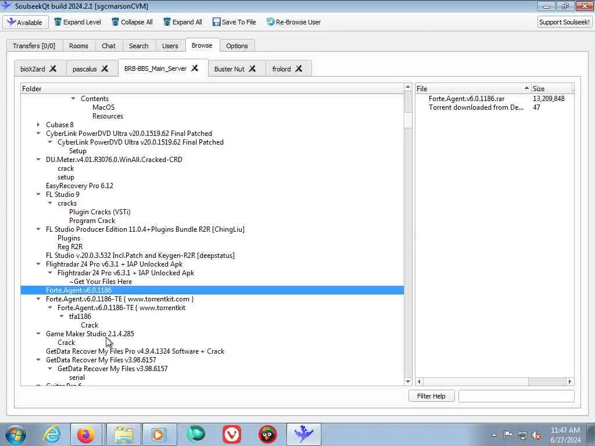
Task: Click the Filter Help button
Action: pos(431,396)
